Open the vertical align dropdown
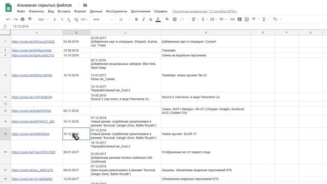Screen dimensions: 327x184 coord(204,19)
